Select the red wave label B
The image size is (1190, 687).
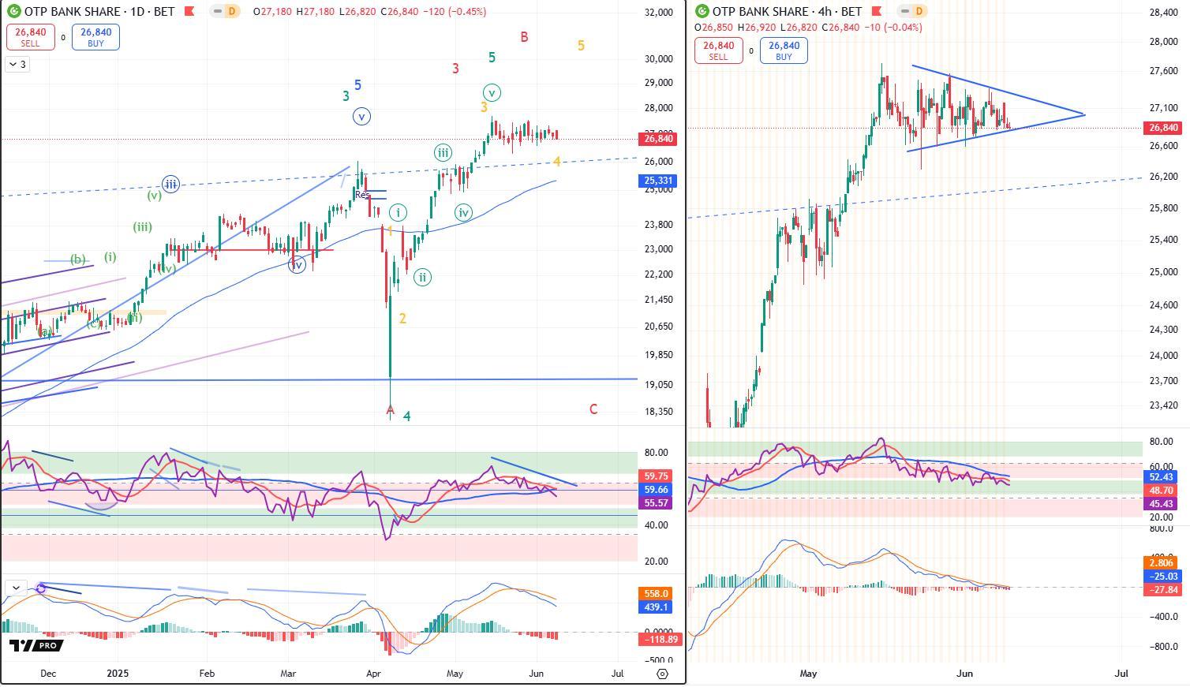(x=524, y=37)
